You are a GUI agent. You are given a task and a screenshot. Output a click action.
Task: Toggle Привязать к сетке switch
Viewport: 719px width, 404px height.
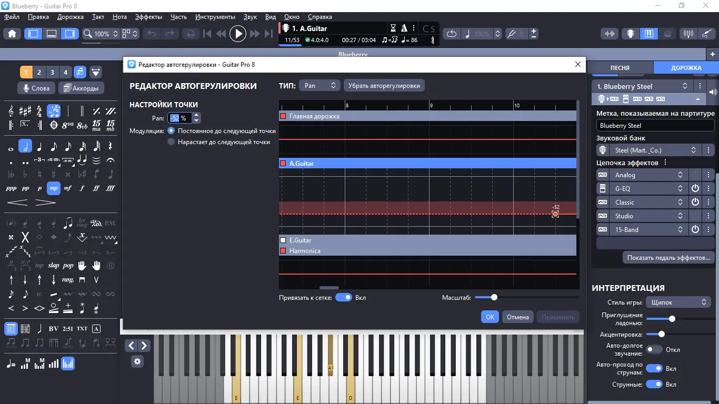pyautogui.click(x=343, y=297)
